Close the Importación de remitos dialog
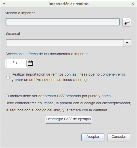Image resolution: width=137 pixels, height=148 pixels. pyautogui.click(x=133, y=4)
